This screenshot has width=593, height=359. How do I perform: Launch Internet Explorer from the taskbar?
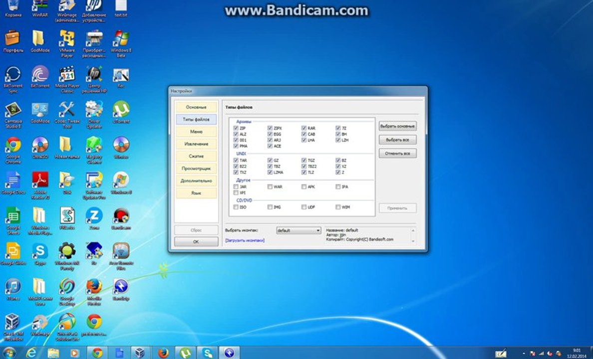click(x=31, y=353)
